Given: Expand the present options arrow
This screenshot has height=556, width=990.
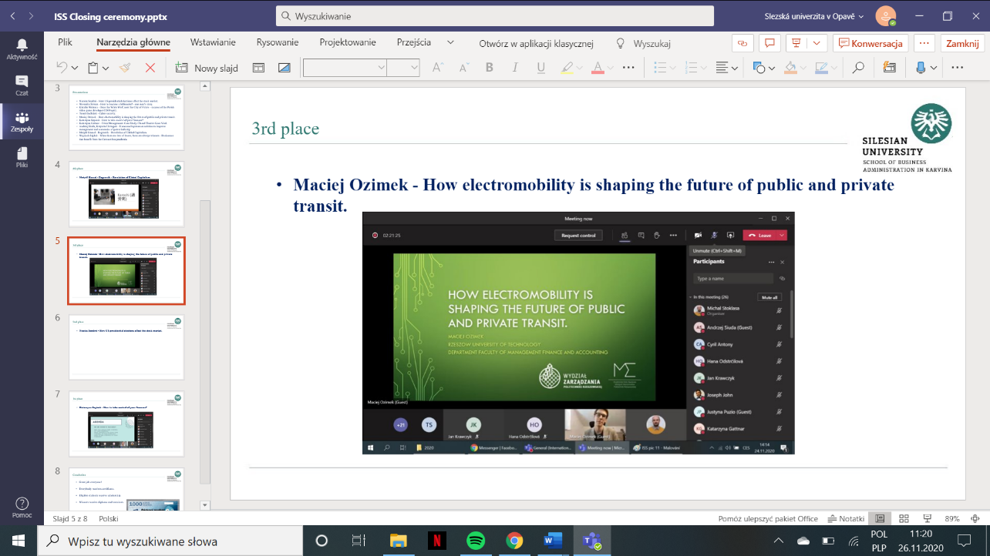Looking at the screenshot, I should point(818,43).
